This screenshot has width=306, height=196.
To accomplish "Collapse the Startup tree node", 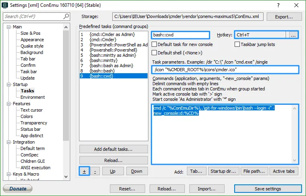I will click(x=10, y=84).
